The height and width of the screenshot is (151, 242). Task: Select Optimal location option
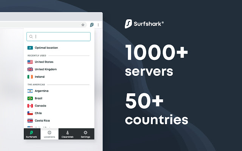[x=46, y=48]
